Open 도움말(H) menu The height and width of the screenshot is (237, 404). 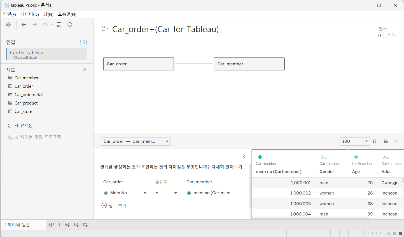[67, 14]
